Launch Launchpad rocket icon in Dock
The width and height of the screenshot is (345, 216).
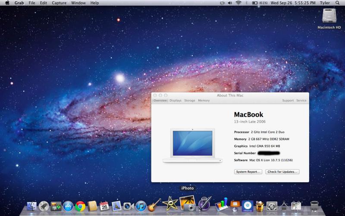click(44, 206)
